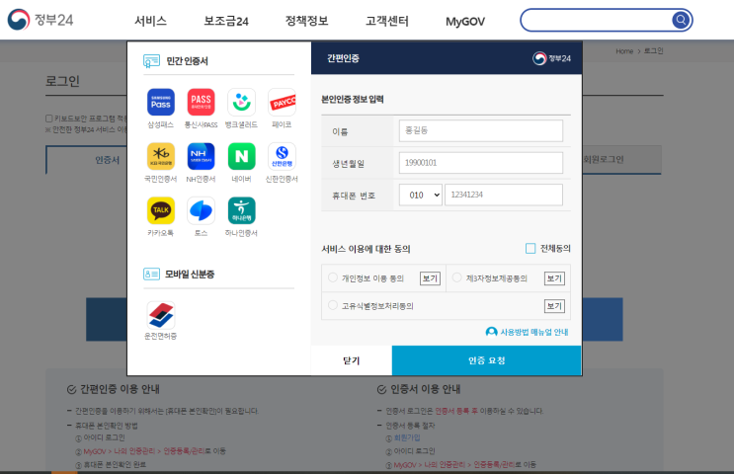Click the 이름 input field
Screen dimensions: 734x474
coord(481,130)
